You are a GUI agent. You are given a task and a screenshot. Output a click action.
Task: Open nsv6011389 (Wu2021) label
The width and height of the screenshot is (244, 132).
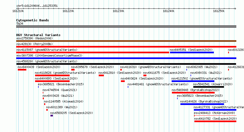click(x=62, y=107)
